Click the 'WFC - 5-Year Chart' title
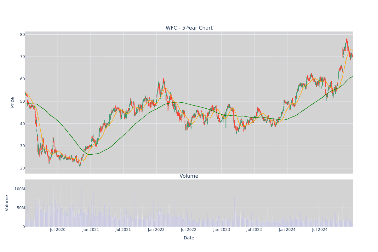The height and width of the screenshot is (252, 378). click(x=189, y=28)
